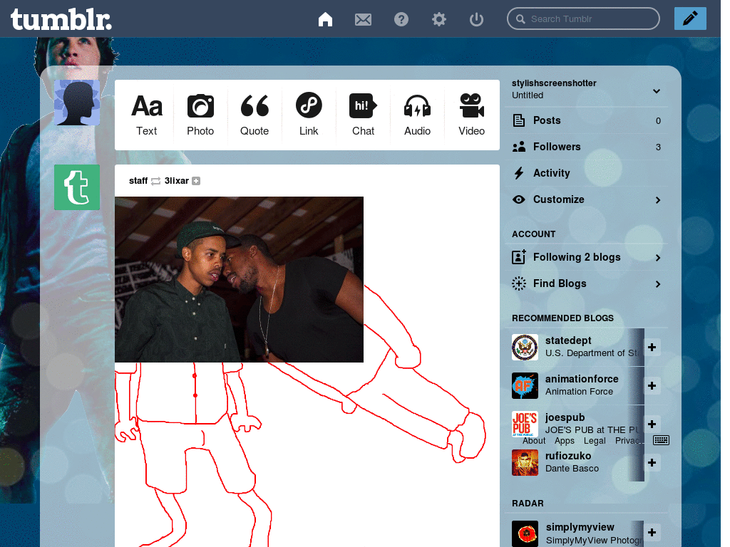Screen dimensions: 730x547
Task: Click the power log out icon
Action: click(477, 19)
